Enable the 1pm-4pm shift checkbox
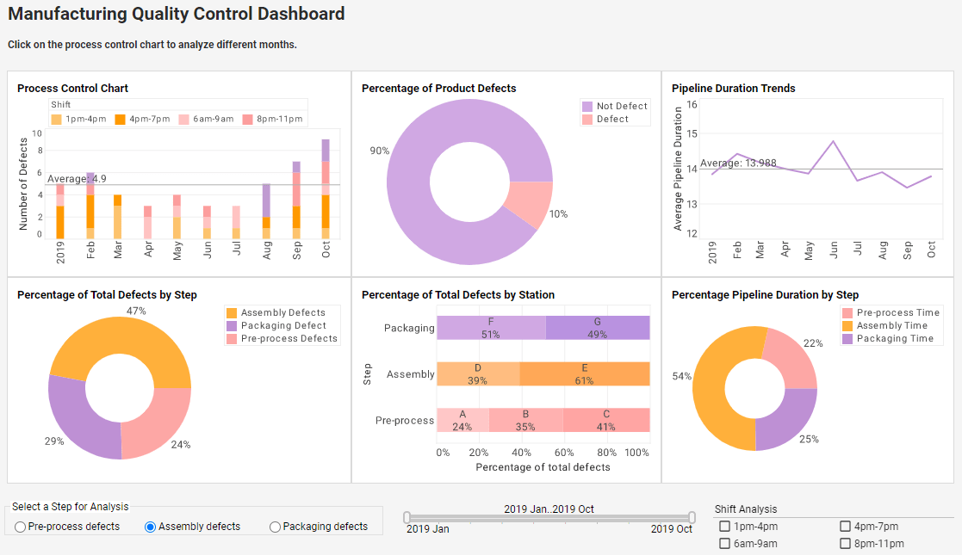The height and width of the screenshot is (555, 962). tap(724, 526)
